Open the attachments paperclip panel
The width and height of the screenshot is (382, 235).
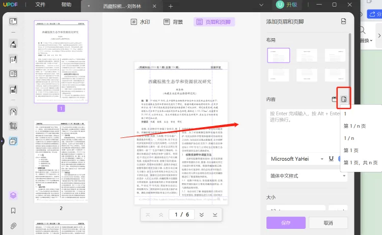(x=13, y=226)
